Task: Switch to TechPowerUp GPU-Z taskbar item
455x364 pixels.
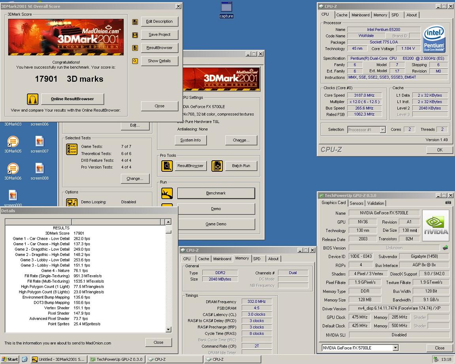Action: (x=117, y=359)
